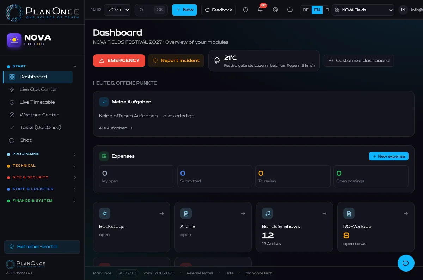Expand the SITE & SECURITY section
423x280 pixels.
pyautogui.click(x=42, y=177)
